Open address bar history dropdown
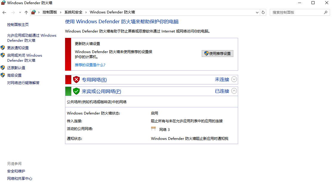The image size is (333, 187). pos(257,13)
